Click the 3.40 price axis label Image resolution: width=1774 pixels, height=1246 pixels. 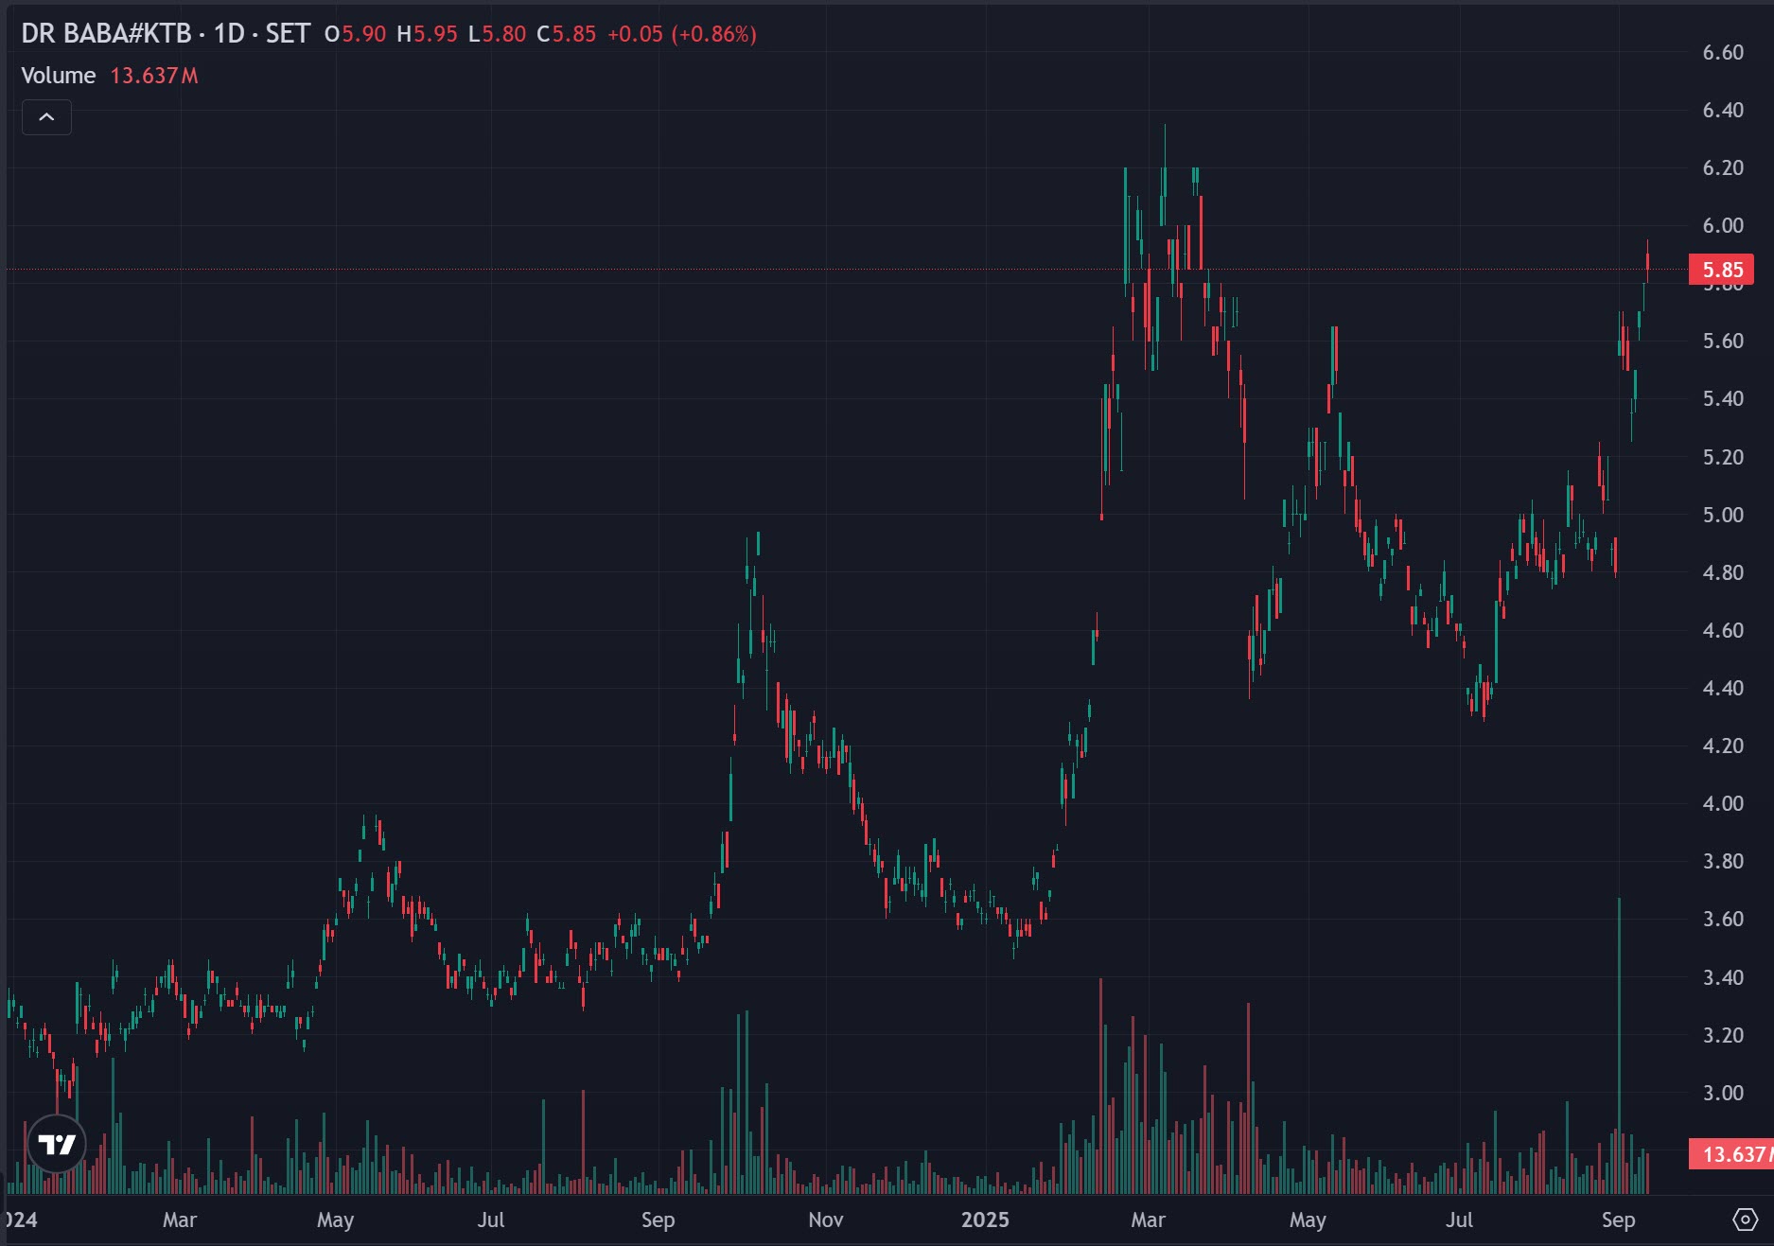pyautogui.click(x=1723, y=978)
